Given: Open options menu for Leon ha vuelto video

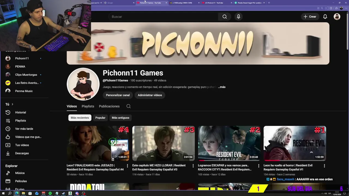Looking at the screenshot, I should coord(324,166).
